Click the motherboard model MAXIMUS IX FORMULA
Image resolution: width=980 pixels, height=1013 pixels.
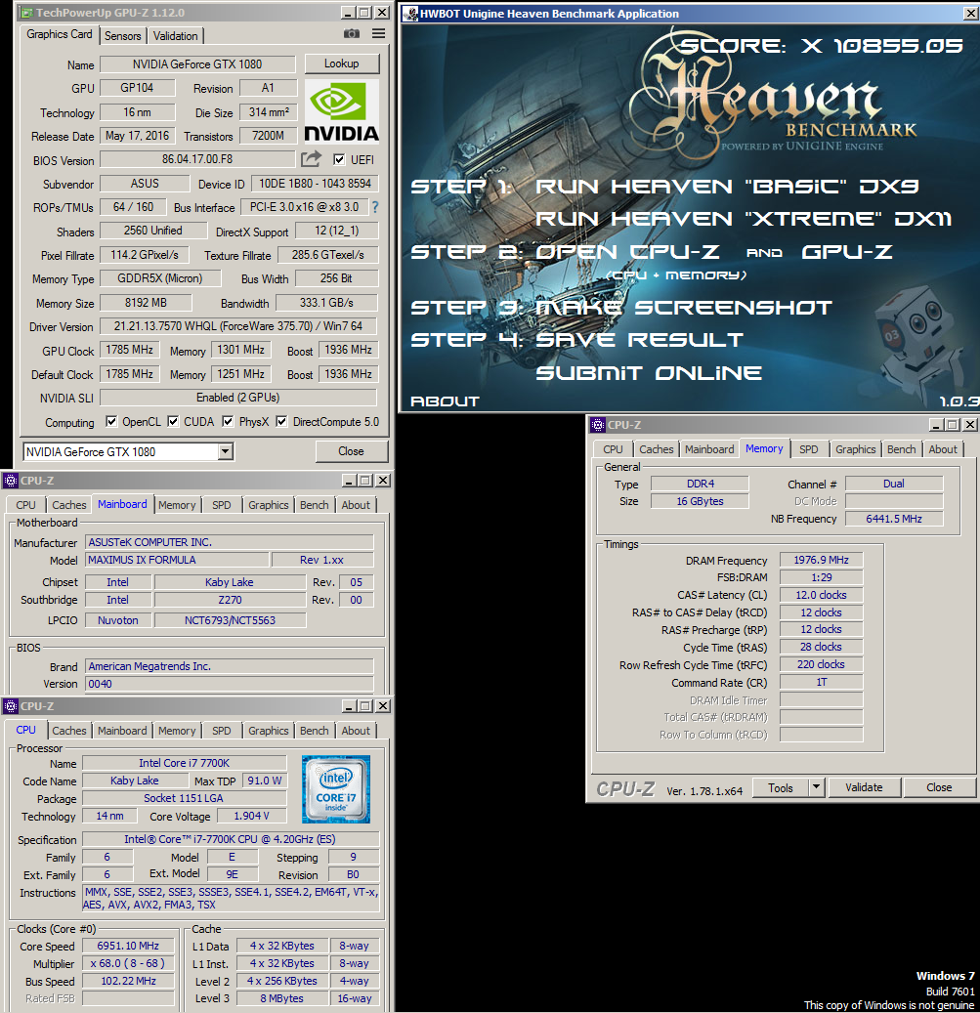177,560
